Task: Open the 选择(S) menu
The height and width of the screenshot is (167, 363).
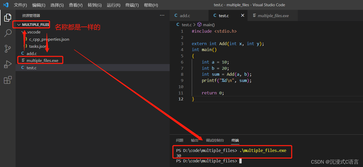Action: (x=57, y=5)
